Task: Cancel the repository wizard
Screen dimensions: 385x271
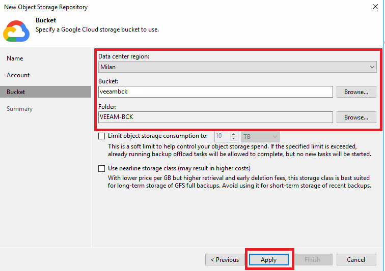Action: (x=356, y=259)
